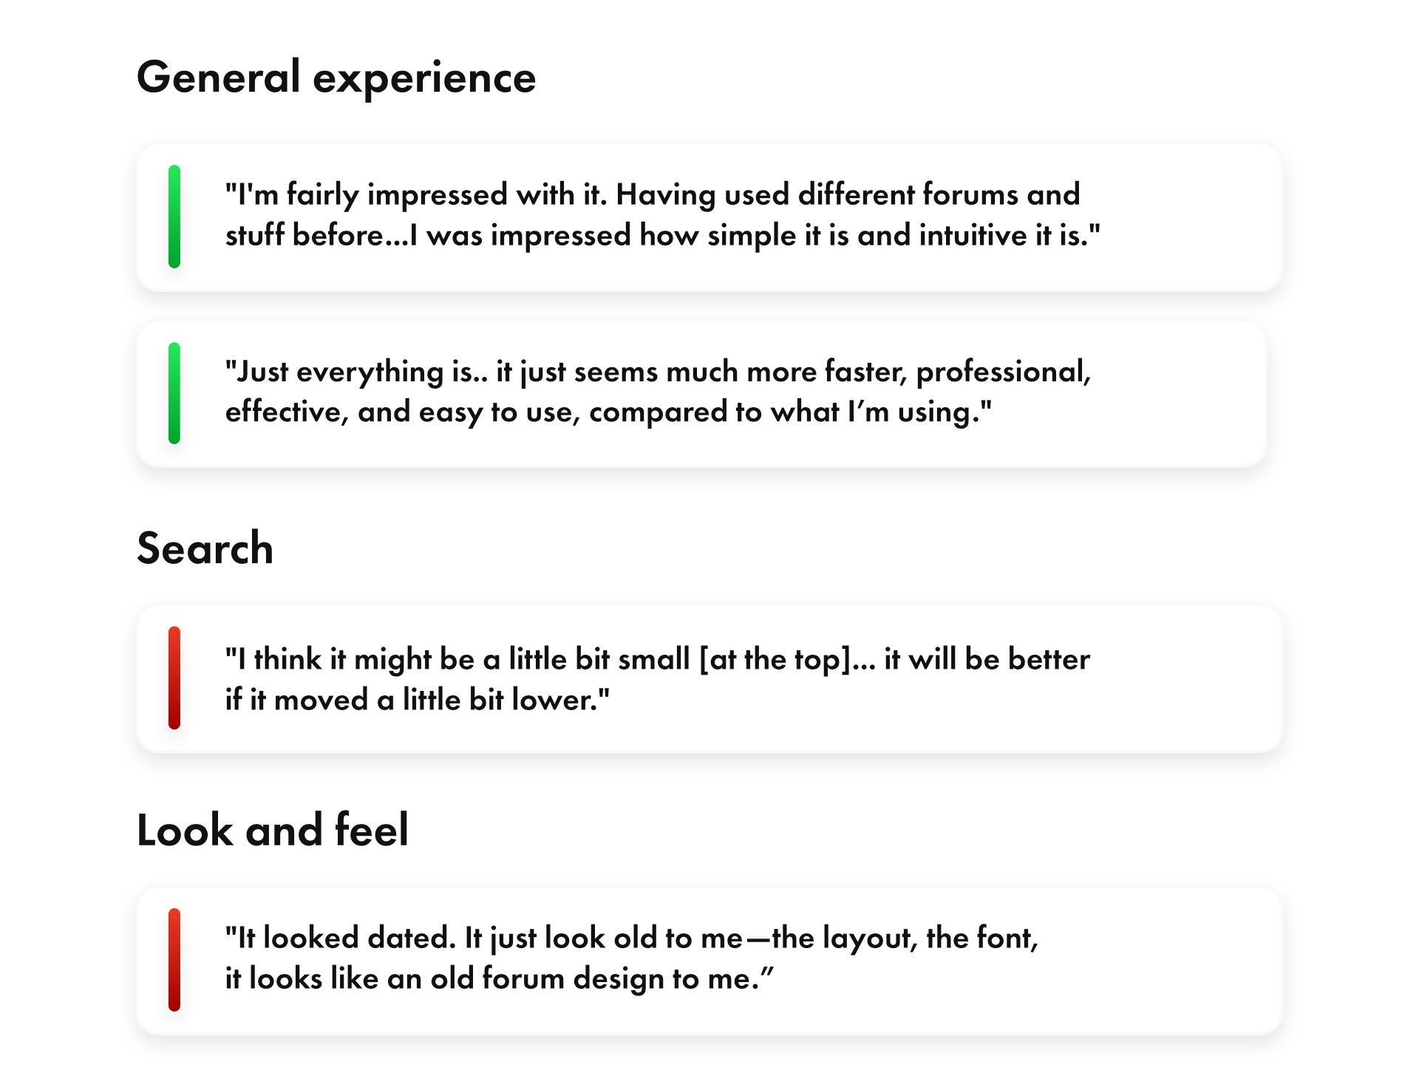The image size is (1419, 1087).
Task: Click the green bar beside 'Just everything' quote
Action: pyautogui.click(x=174, y=393)
